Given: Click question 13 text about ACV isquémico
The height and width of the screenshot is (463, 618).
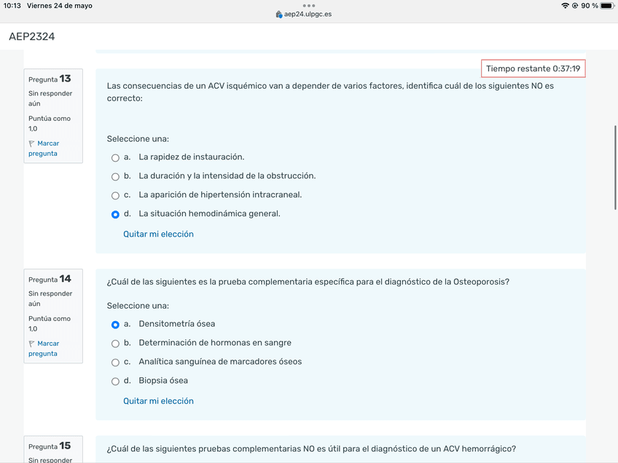Looking at the screenshot, I should [330, 92].
